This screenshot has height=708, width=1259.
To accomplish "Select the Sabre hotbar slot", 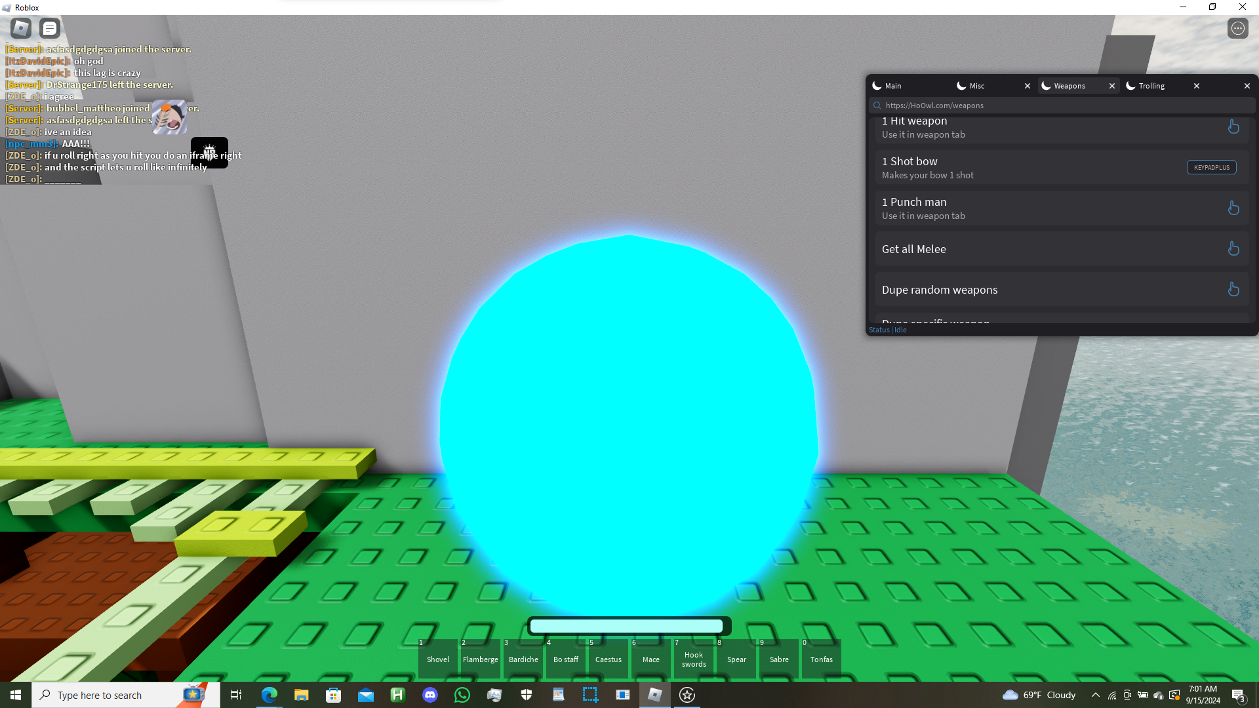I will point(779,659).
